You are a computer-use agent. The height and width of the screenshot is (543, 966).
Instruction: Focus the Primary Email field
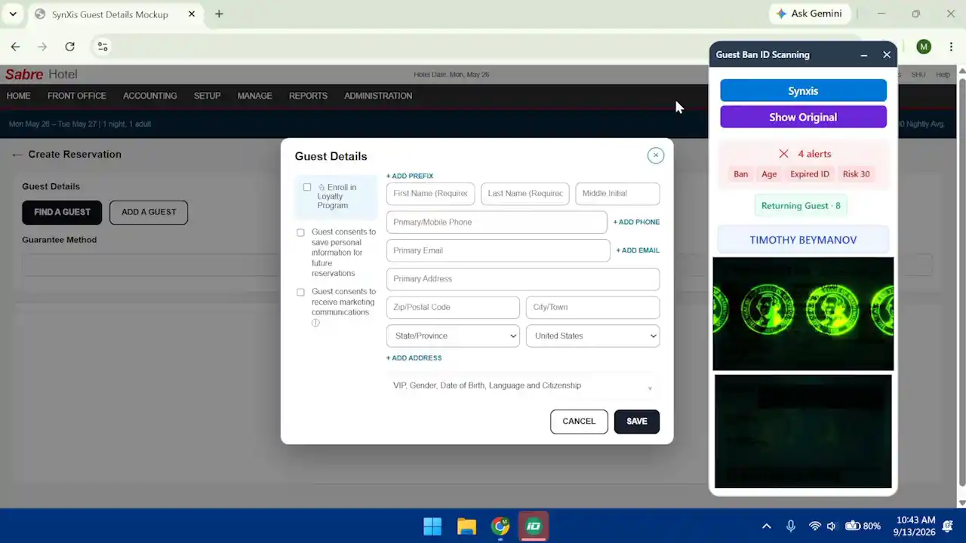(498, 250)
